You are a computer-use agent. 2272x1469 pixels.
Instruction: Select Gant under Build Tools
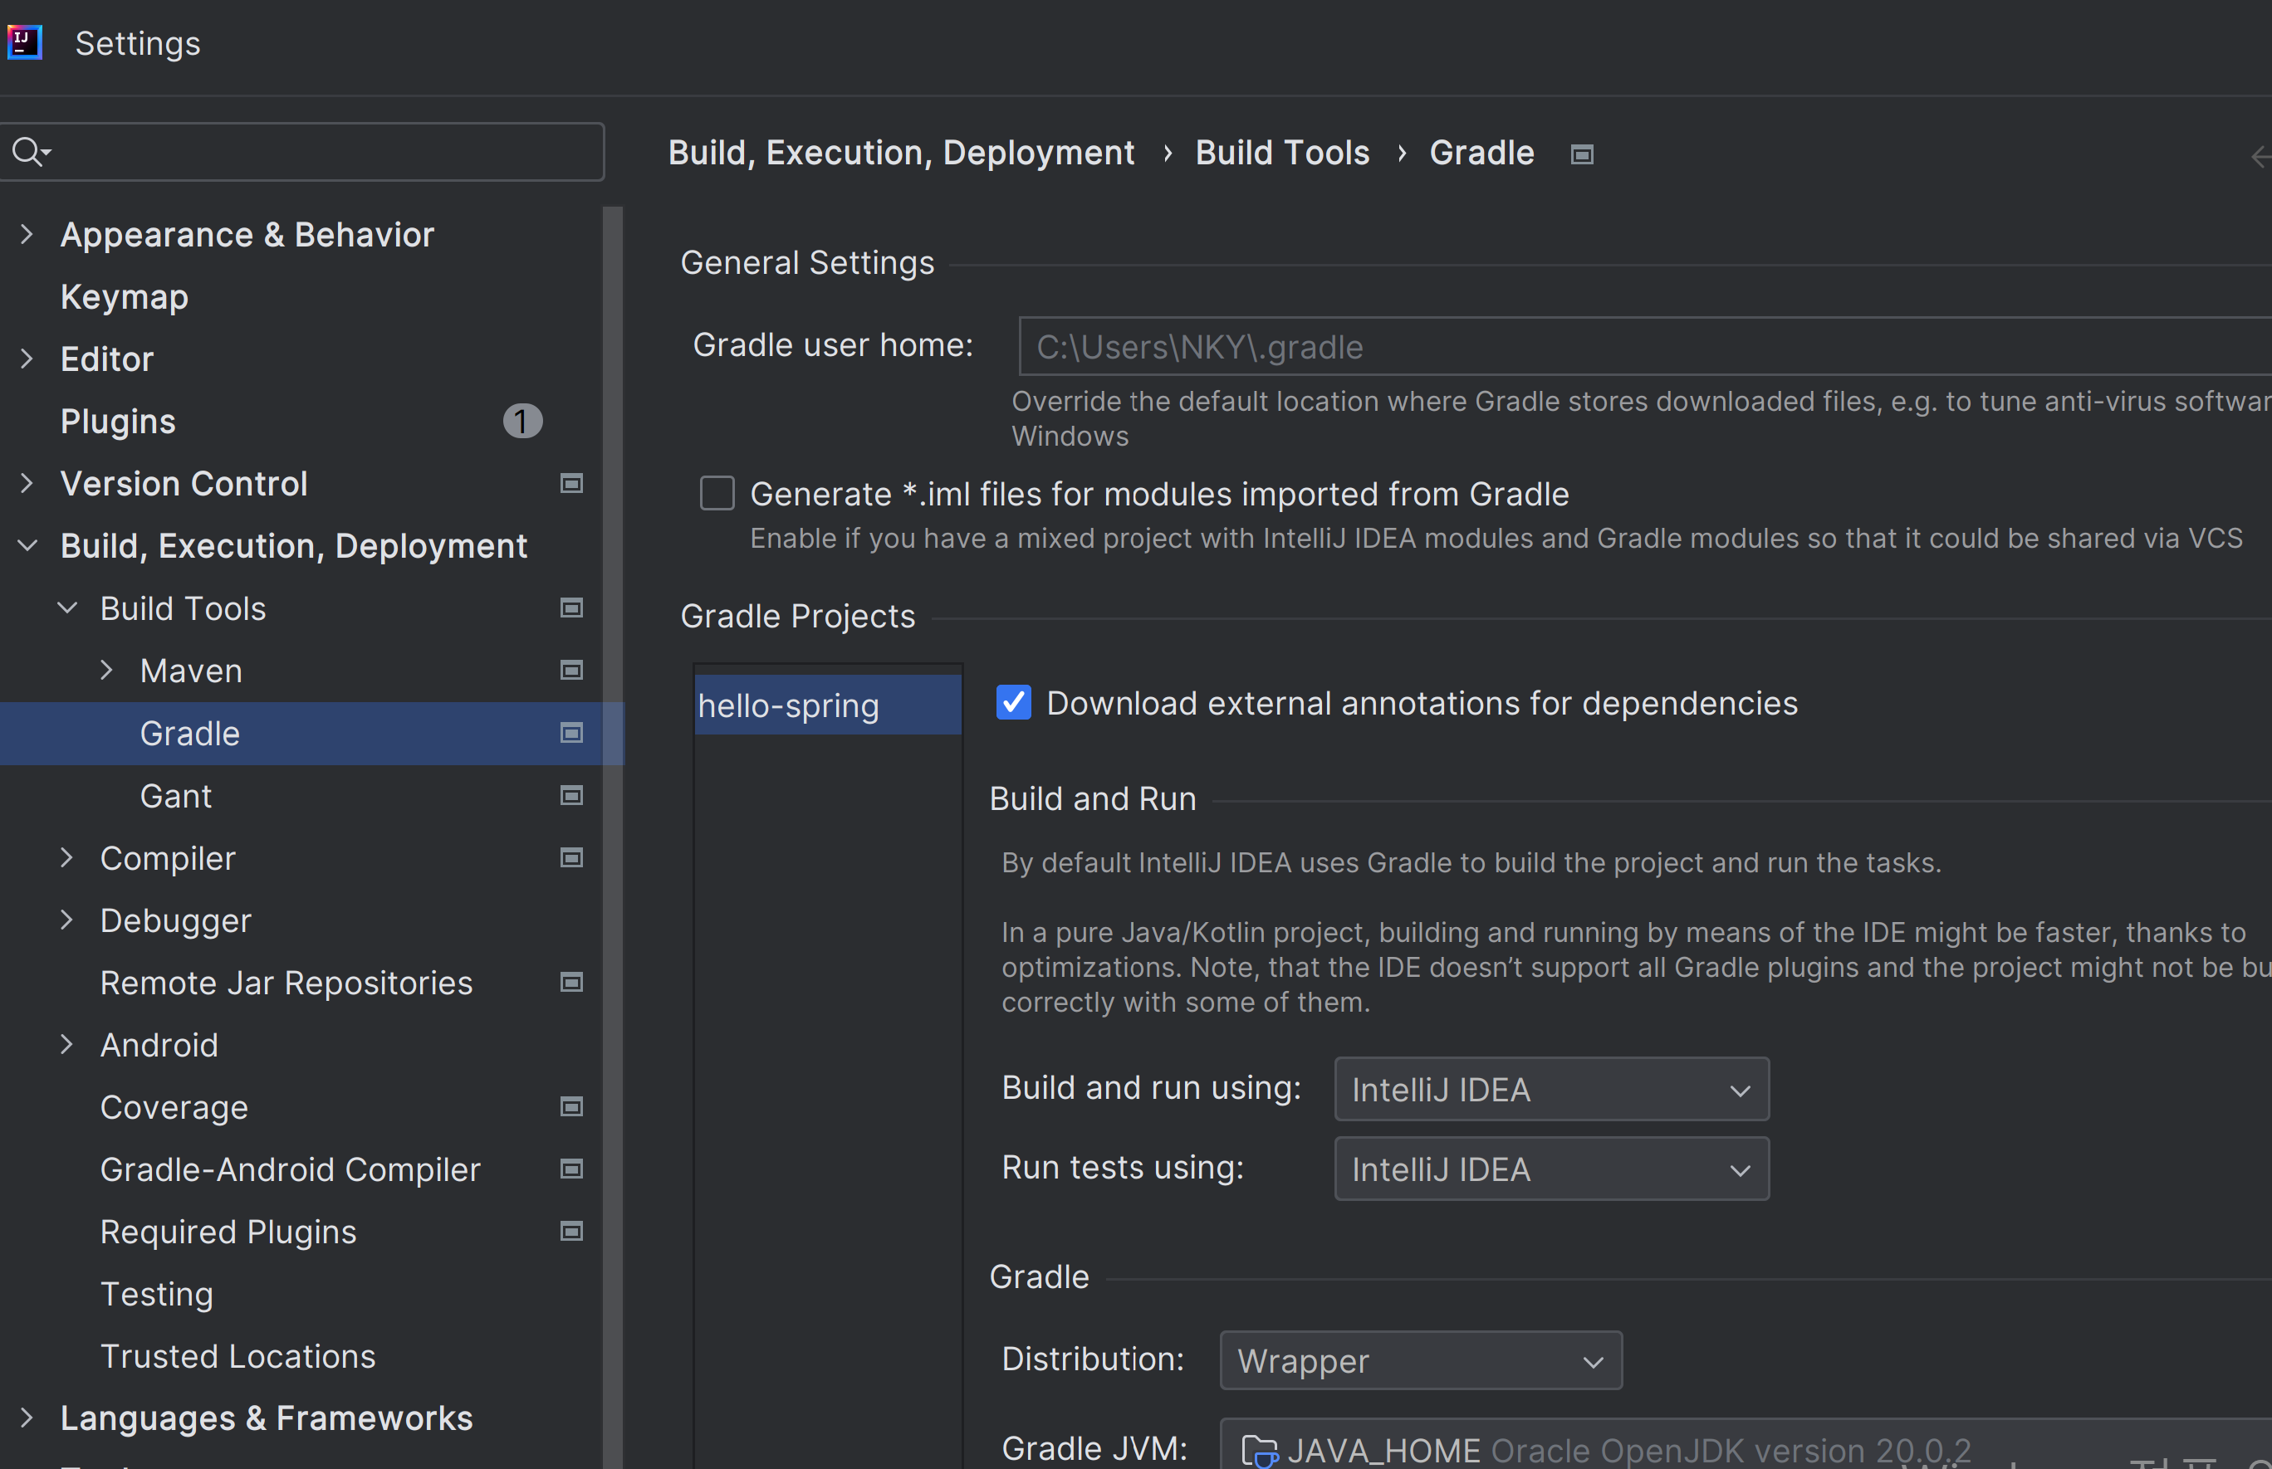[x=175, y=796]
